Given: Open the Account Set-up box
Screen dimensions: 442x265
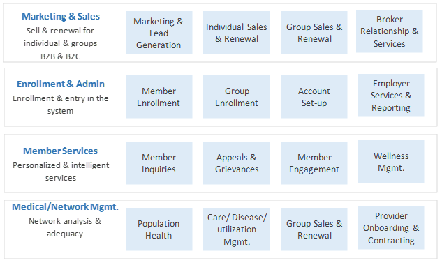Looking at the screenshot, I should [x=314, y=97].
